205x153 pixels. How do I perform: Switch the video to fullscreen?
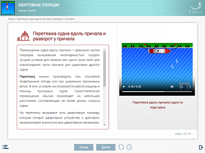[181, 87]
